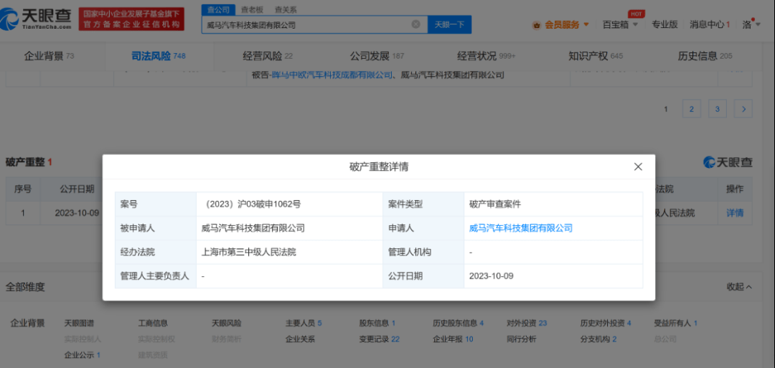Open 公司发展 tab
Screen dimensions: 775x368
tap(377, 56)
